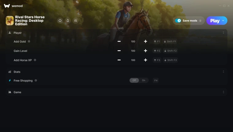
Task: Collapse the Stats section
Action: click(223, 72)
